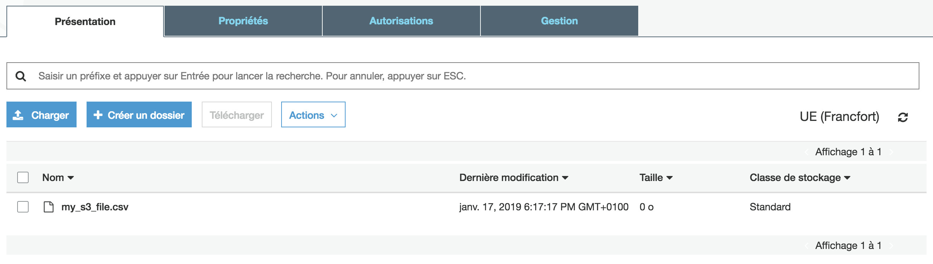Go to previous page at bottom pagination
The height and width of the screenshot is (264, 933).
pos(807,246)
